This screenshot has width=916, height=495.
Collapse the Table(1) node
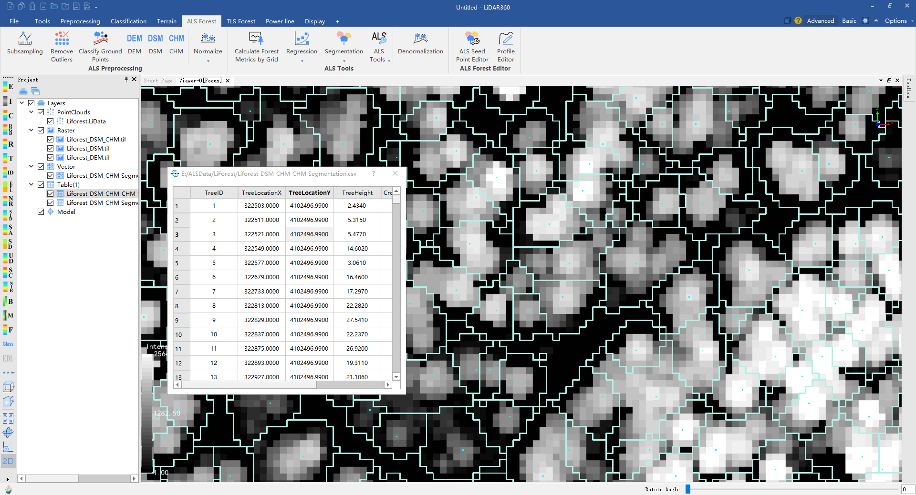[31, 184]
